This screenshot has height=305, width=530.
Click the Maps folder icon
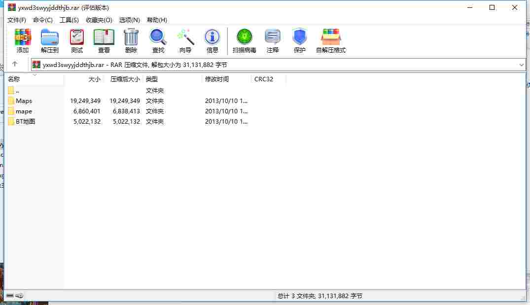(x=11, y=101)
